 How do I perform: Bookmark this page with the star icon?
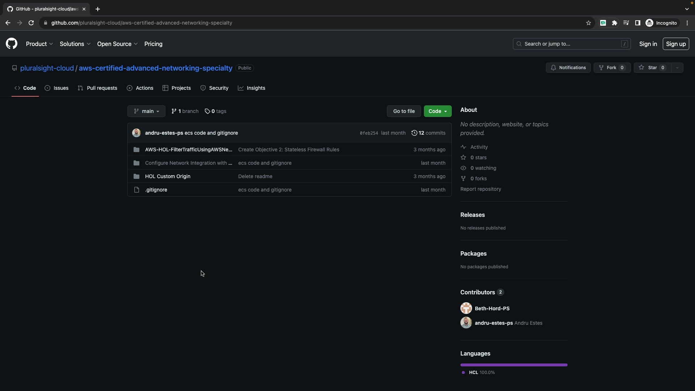[589, 23]
